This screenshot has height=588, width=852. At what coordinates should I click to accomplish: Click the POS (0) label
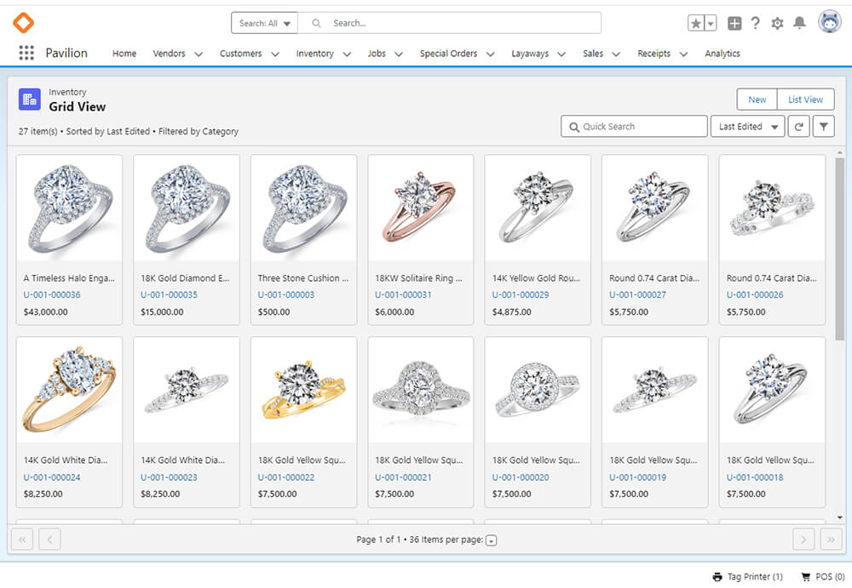pos(830,577)
